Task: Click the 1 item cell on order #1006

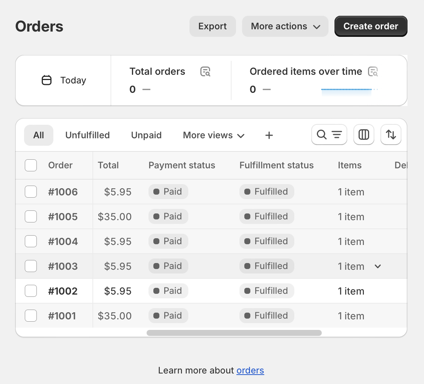Action: pyautogui.click(x=351, y=192)
